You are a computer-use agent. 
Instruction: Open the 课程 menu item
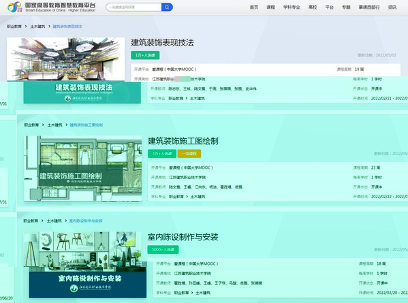click(270, 7)
